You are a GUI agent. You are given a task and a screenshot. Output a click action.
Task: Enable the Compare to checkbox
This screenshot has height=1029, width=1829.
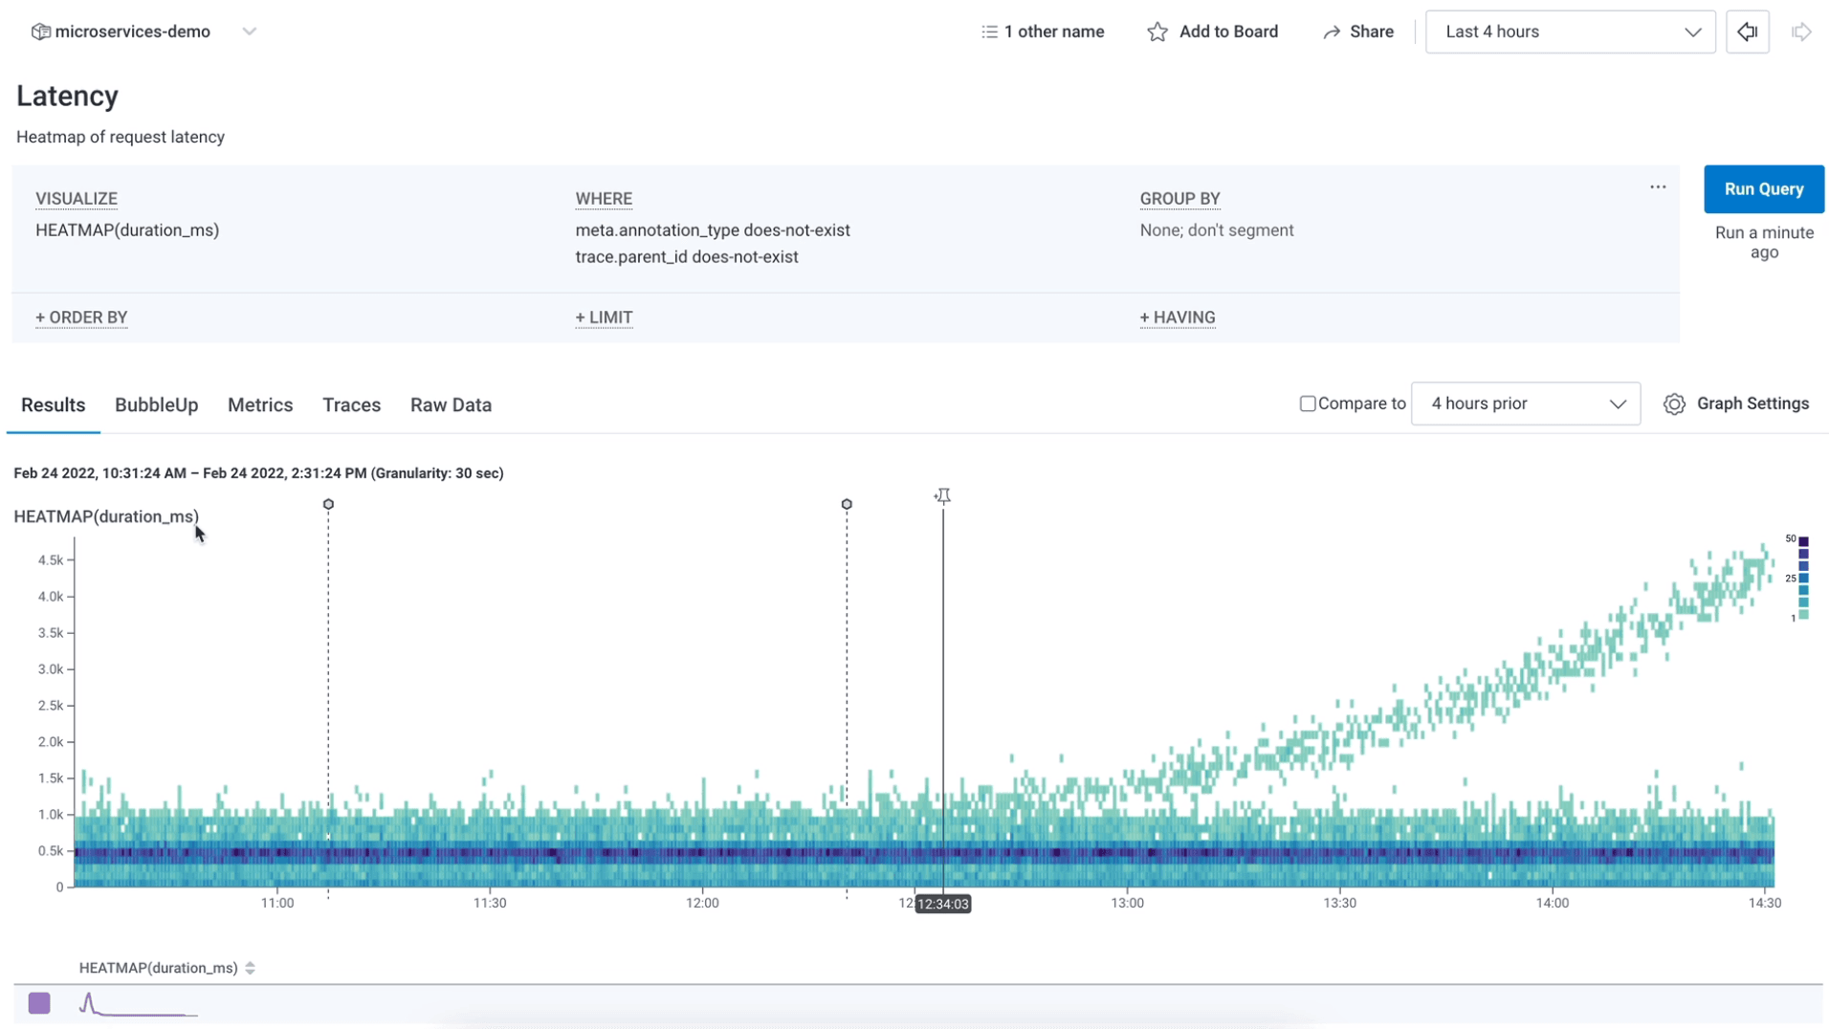(x=1308, y=404)
